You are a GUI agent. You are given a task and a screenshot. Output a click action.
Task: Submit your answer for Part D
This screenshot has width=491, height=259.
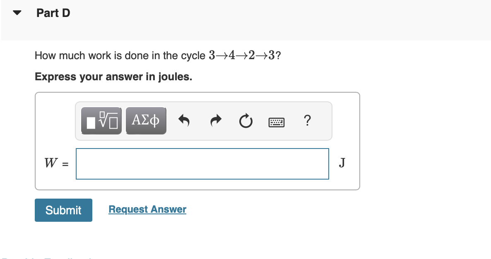pos(63,210)
